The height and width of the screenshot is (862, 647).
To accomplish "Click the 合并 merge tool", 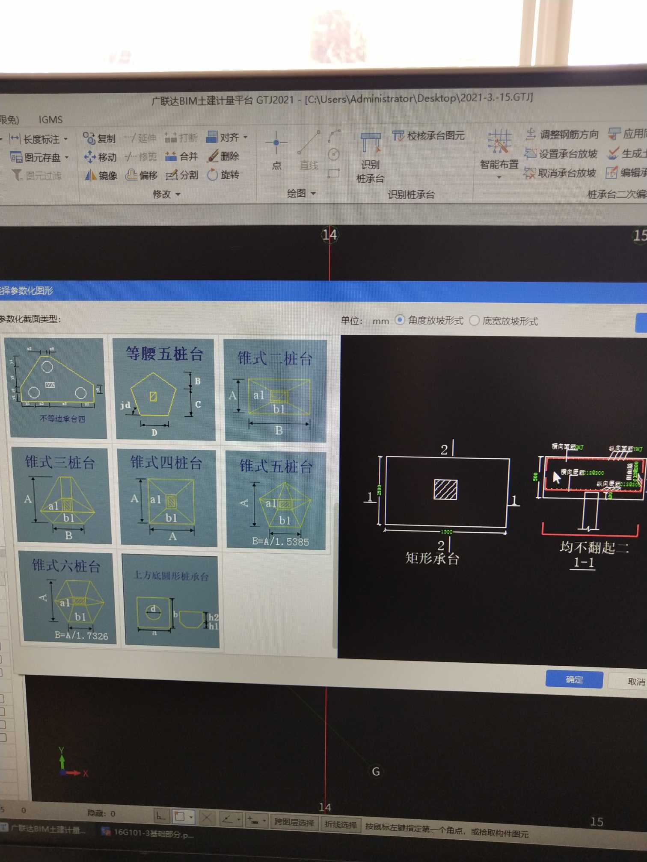I will [181, 156].
